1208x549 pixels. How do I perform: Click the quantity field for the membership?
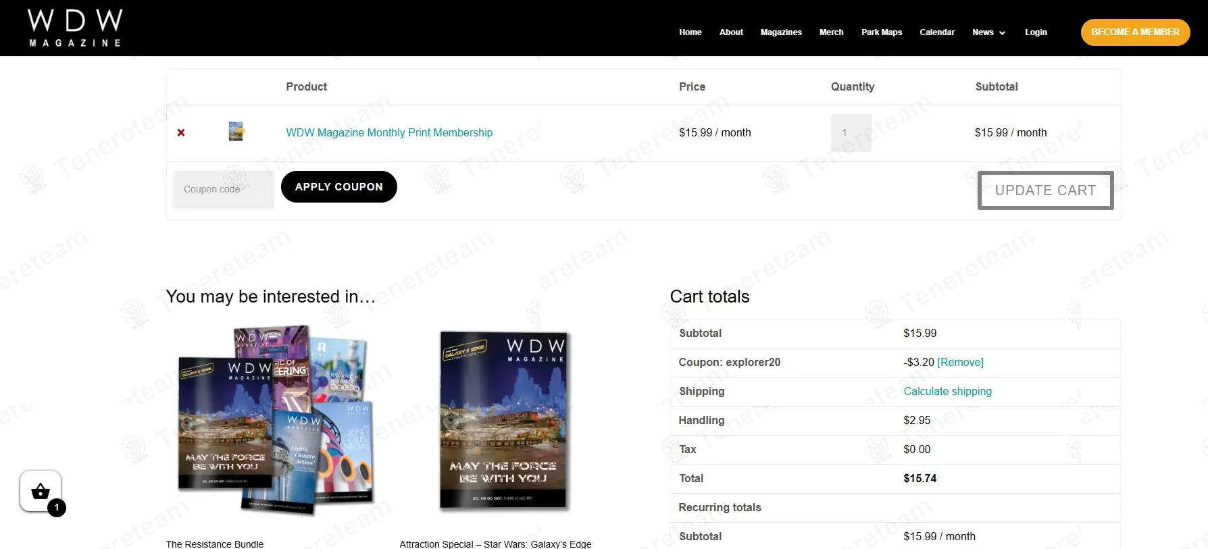(x=851, y=133)
